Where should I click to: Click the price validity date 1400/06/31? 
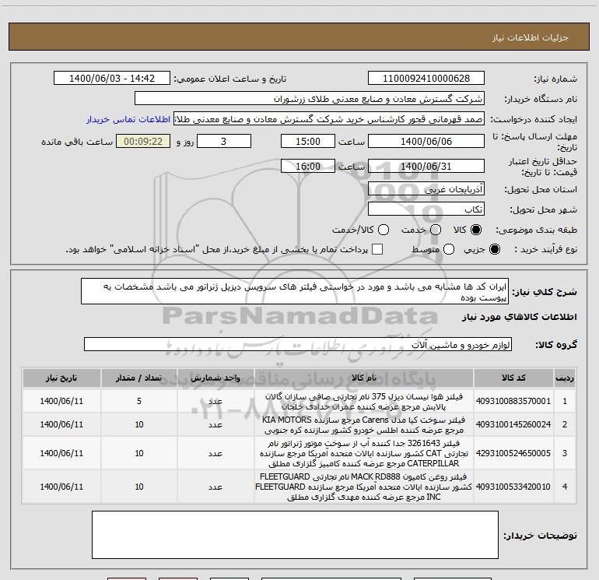click(426, 166)
